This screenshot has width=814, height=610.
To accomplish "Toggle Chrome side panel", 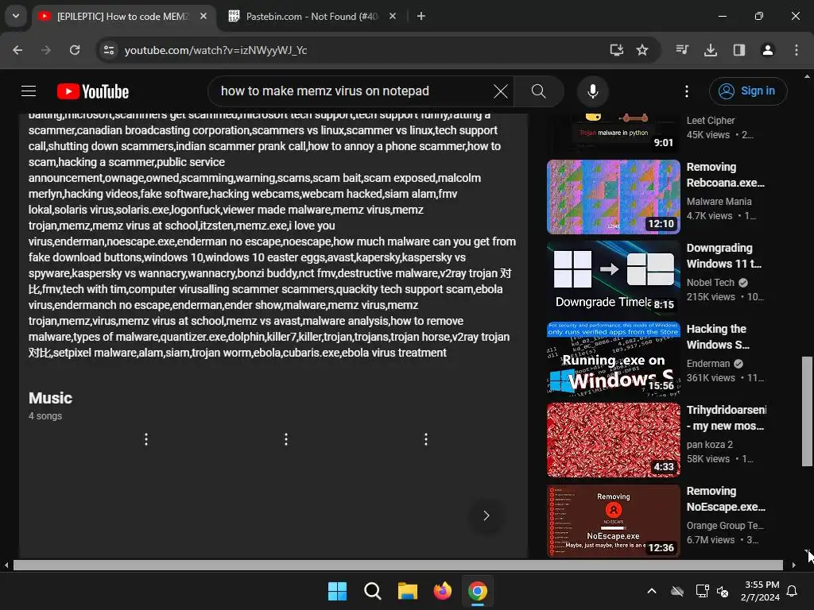I will pos(738,50).
